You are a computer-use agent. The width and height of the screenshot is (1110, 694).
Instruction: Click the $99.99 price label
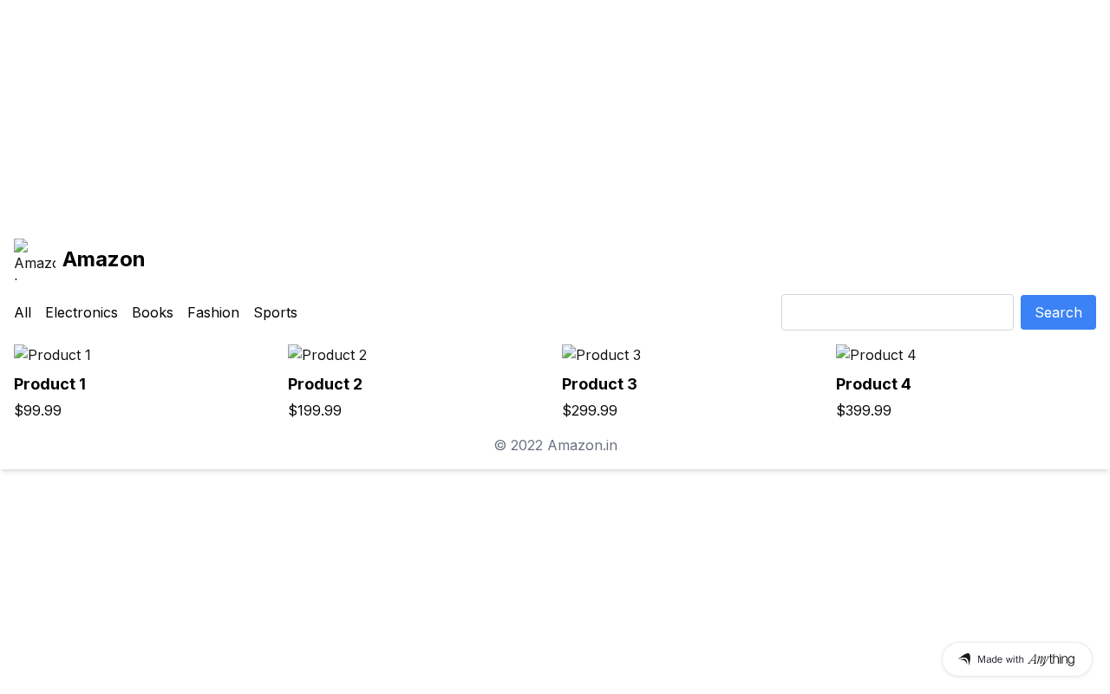coord(37,410)
